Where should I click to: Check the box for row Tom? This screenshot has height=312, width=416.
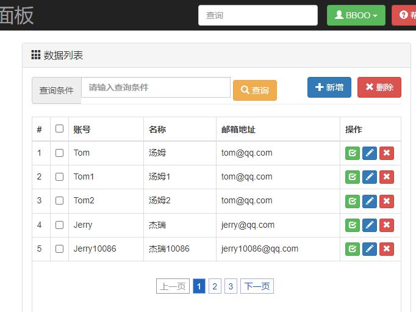59,153
